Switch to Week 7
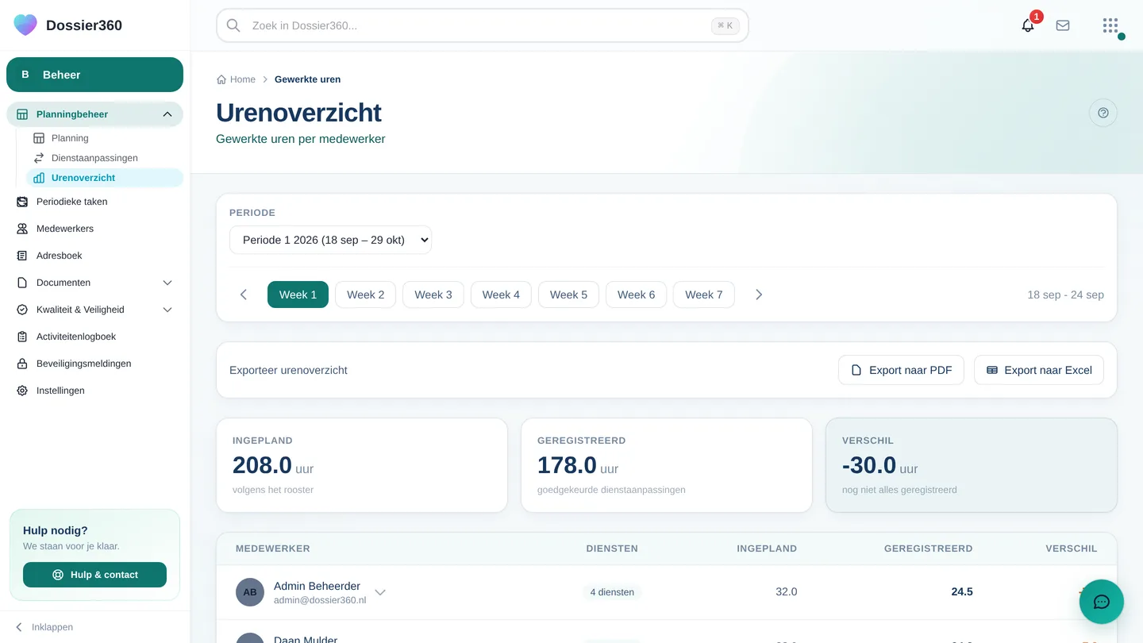This screenshot has height=643, width=1143. [x=703, y=295]
